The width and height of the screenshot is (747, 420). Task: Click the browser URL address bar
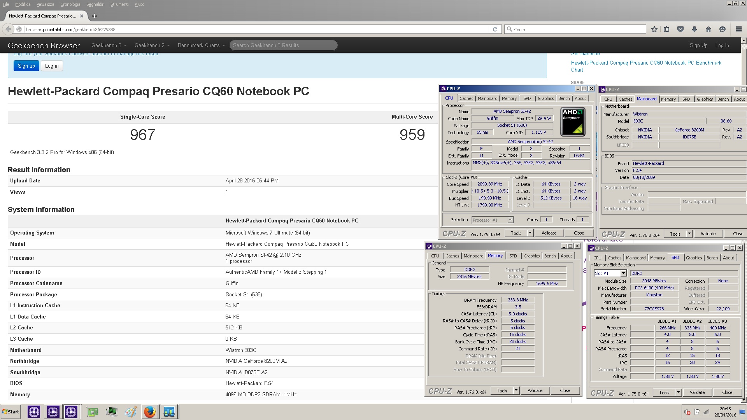coord(257,29)
